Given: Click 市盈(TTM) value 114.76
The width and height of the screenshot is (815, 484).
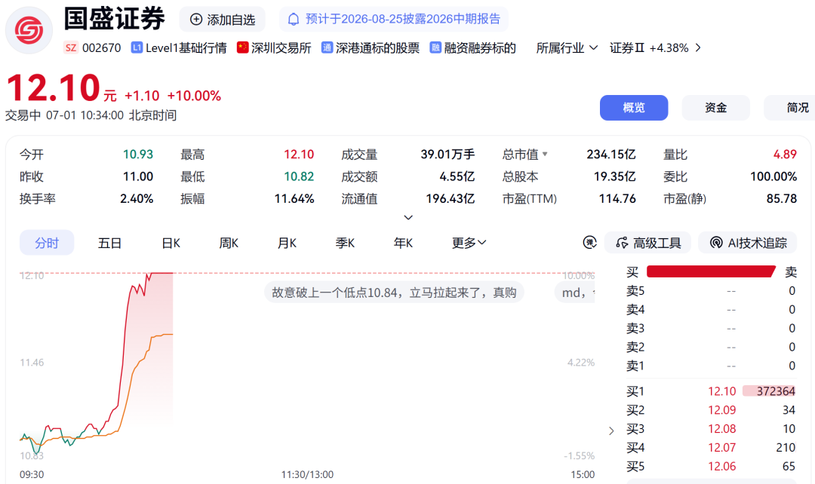Looking at the screenshot, I should pyautogui.click(x=617, y=199).
